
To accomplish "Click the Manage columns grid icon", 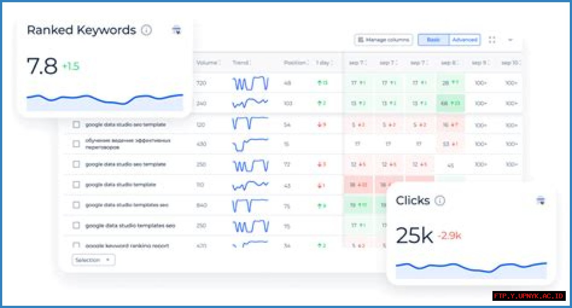I will (360, 39).
